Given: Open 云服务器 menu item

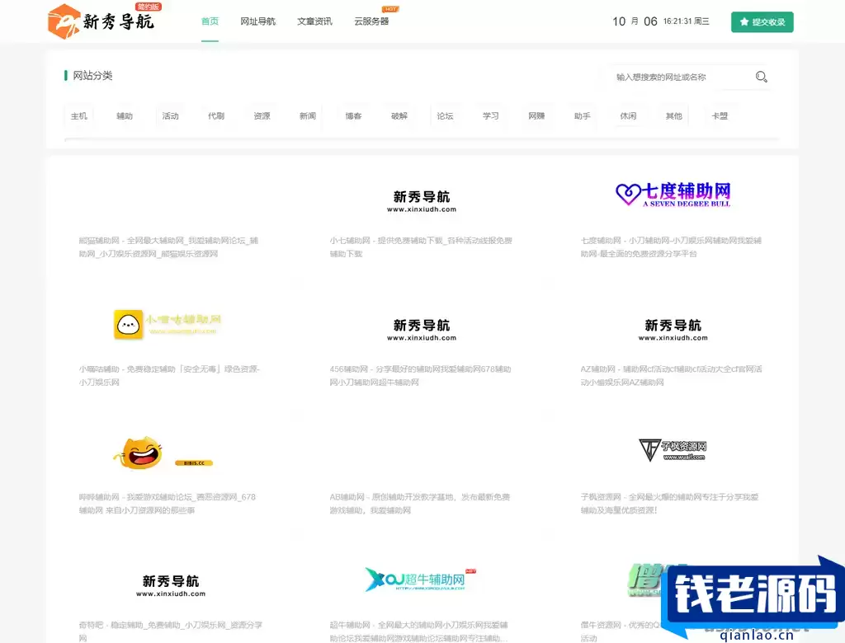Looking at the screenshot, I should (x=371, y=21).
